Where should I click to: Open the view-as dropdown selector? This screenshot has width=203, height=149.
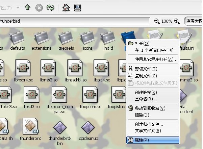click(x=193, y=21)
